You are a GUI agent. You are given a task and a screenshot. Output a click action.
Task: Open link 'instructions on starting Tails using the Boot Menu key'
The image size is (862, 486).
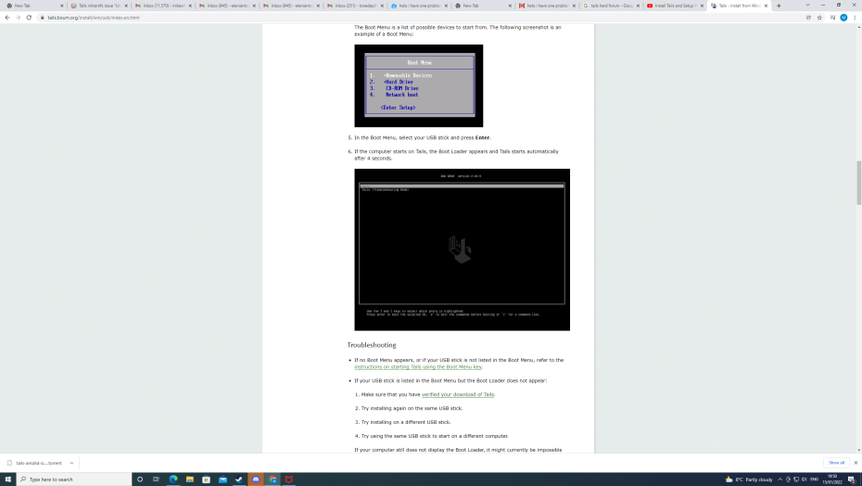click(x=418, y=366)
